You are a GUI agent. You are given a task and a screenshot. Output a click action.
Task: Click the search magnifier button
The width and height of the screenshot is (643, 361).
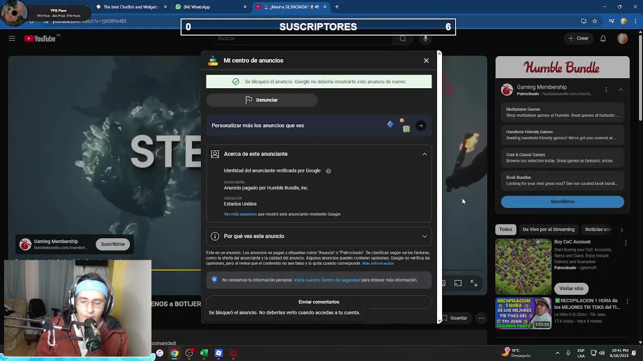(403, 39)
